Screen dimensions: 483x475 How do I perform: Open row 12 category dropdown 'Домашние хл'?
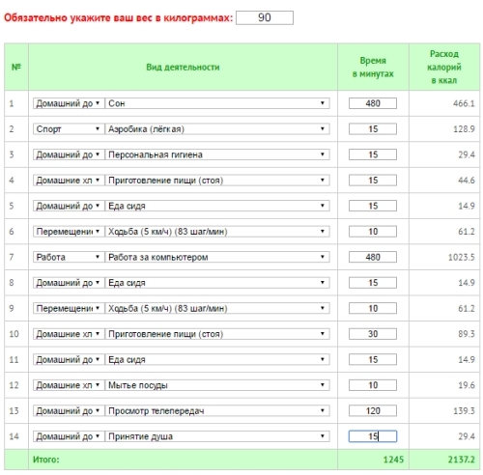69,385
